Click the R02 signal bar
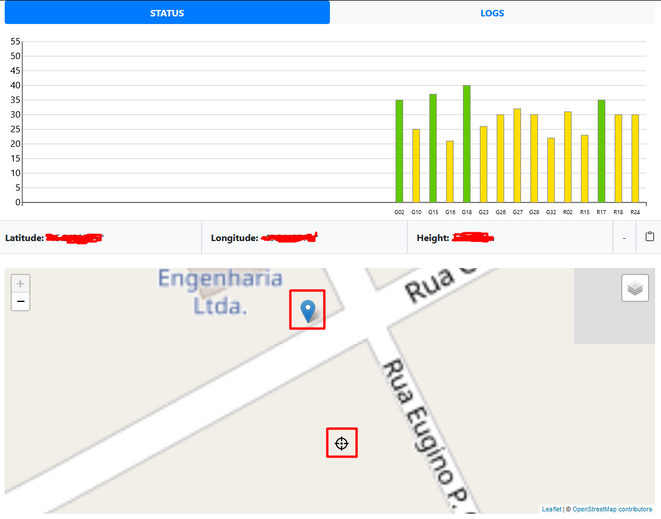The height and width of the screenshot is (519, 661). point(568,157)
